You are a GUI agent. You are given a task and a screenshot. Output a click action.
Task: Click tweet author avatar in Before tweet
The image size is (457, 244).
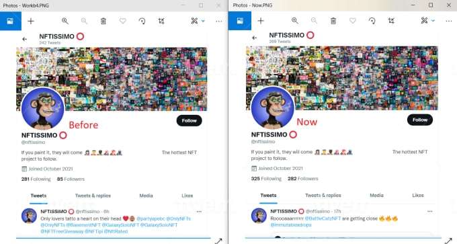(x=29, y=216)
